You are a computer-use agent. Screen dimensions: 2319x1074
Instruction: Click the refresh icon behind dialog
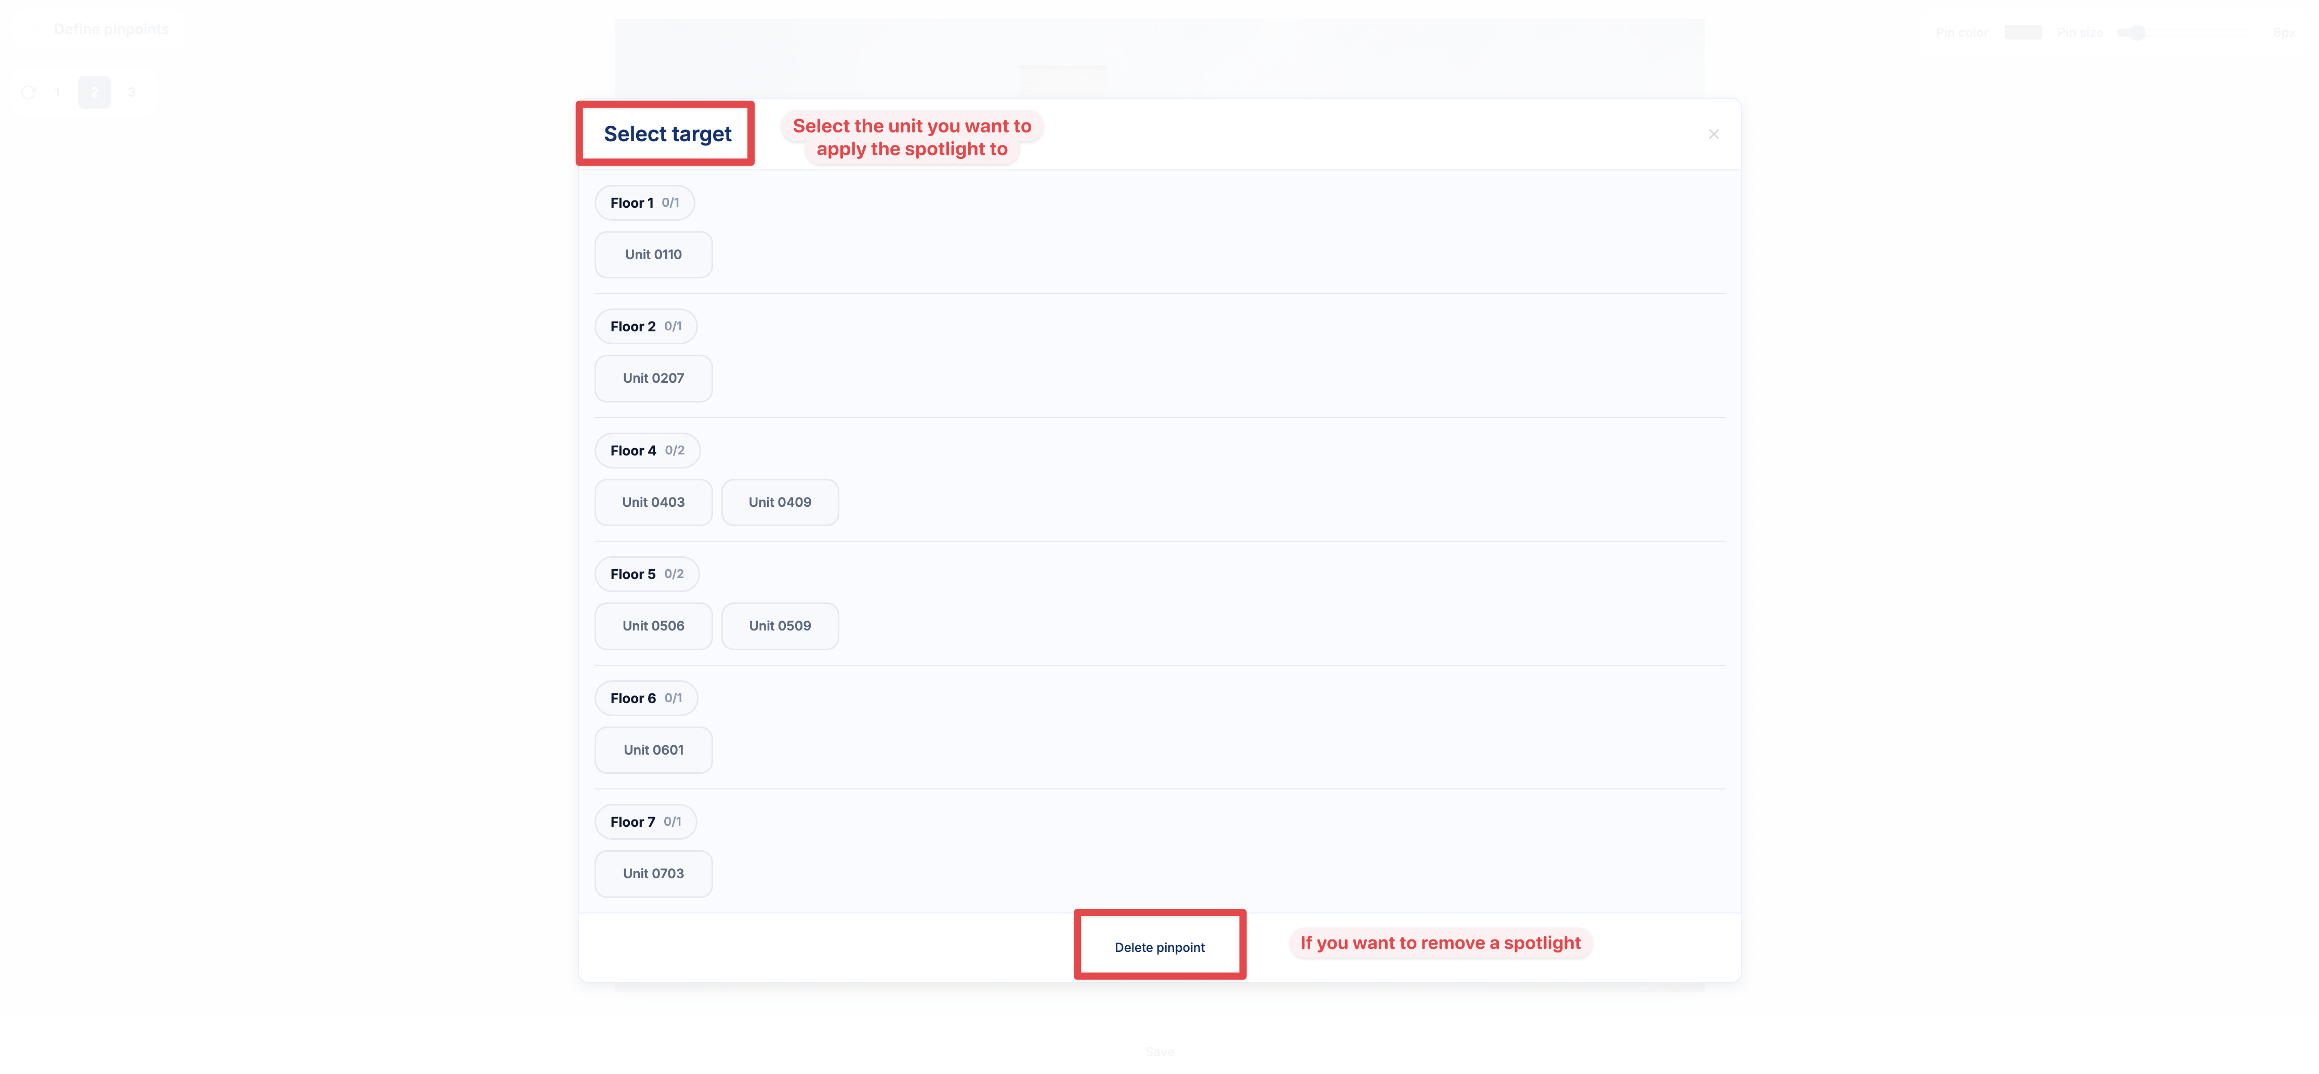coord(29,92)
